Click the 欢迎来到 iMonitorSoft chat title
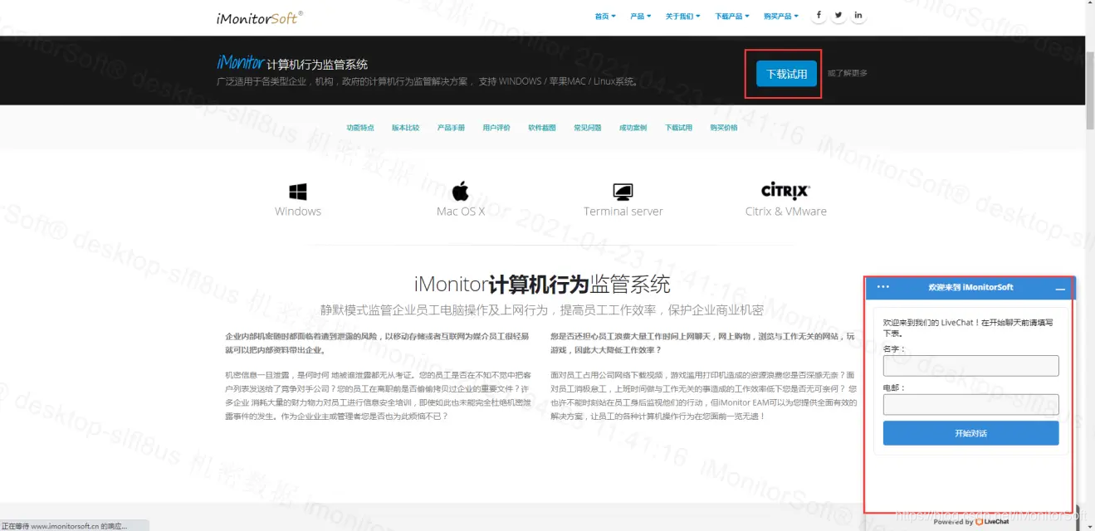 970,287
